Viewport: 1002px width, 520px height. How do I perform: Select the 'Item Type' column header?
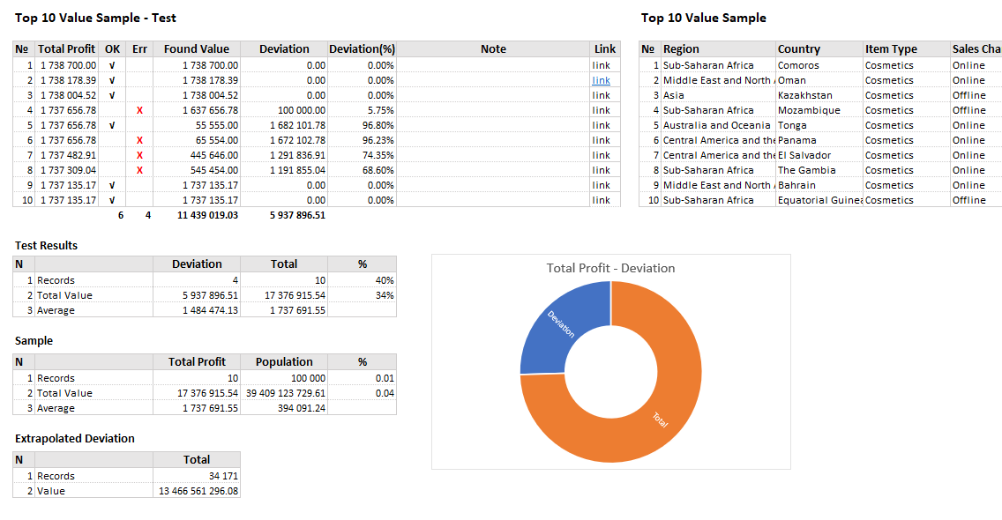pyautogui.click(x=907, y=49)
